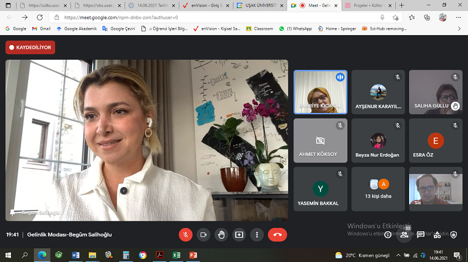Open the three-dot more options menu
468x262 pixels.
257,235
